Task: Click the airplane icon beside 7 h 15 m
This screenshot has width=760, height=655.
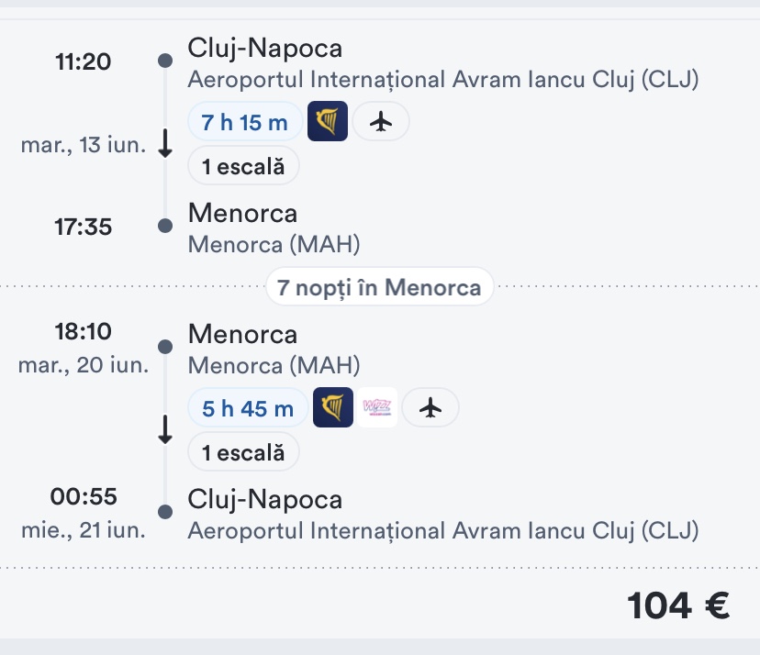Action: [381, 121]
